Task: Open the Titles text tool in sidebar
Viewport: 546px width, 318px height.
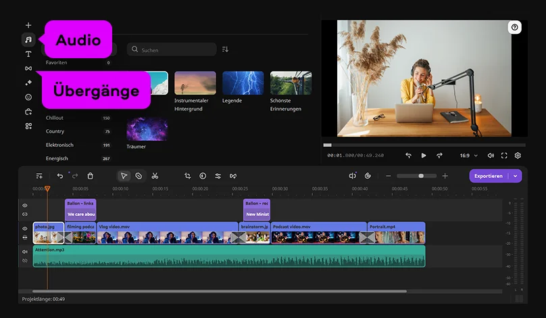Action: pyautogui.click(x=28, y=53)
